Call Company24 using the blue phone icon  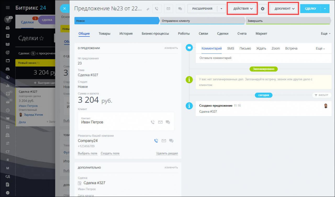(x=156, y=141)
